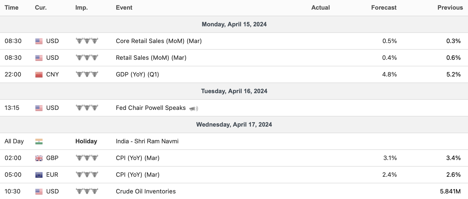The width and height of the screenshot is (468, 199).
Task: Click the India - Shri Ram Navmi holiday entry
Action: pos(147,141)
